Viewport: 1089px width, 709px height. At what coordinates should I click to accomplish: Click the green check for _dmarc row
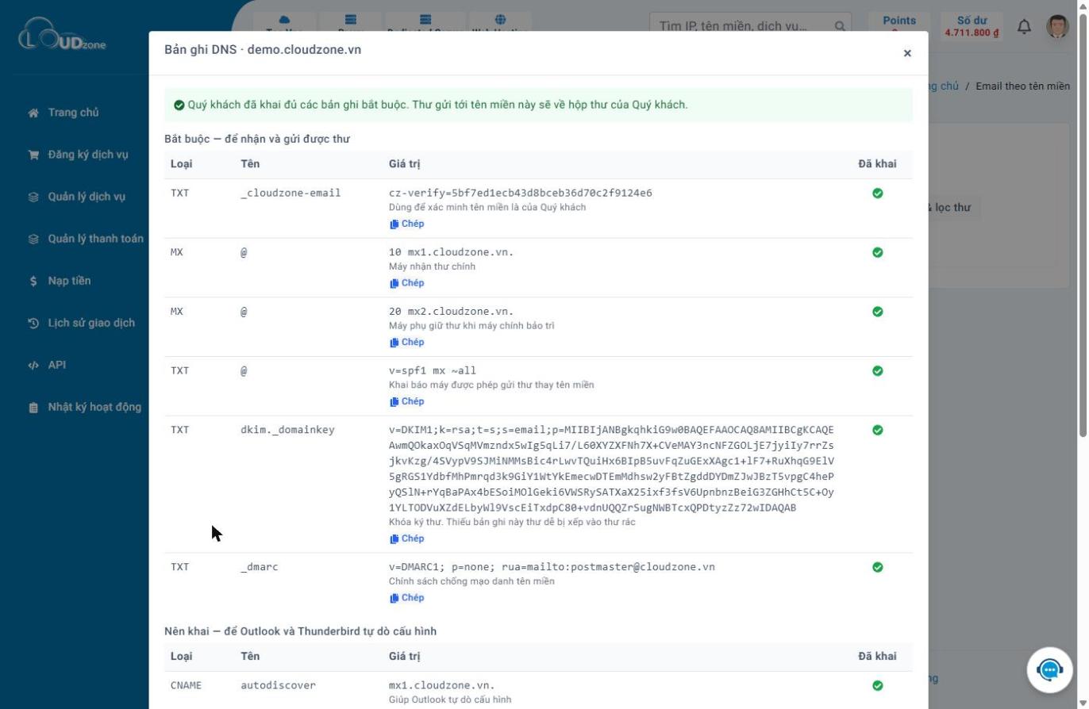coord(877,567)
